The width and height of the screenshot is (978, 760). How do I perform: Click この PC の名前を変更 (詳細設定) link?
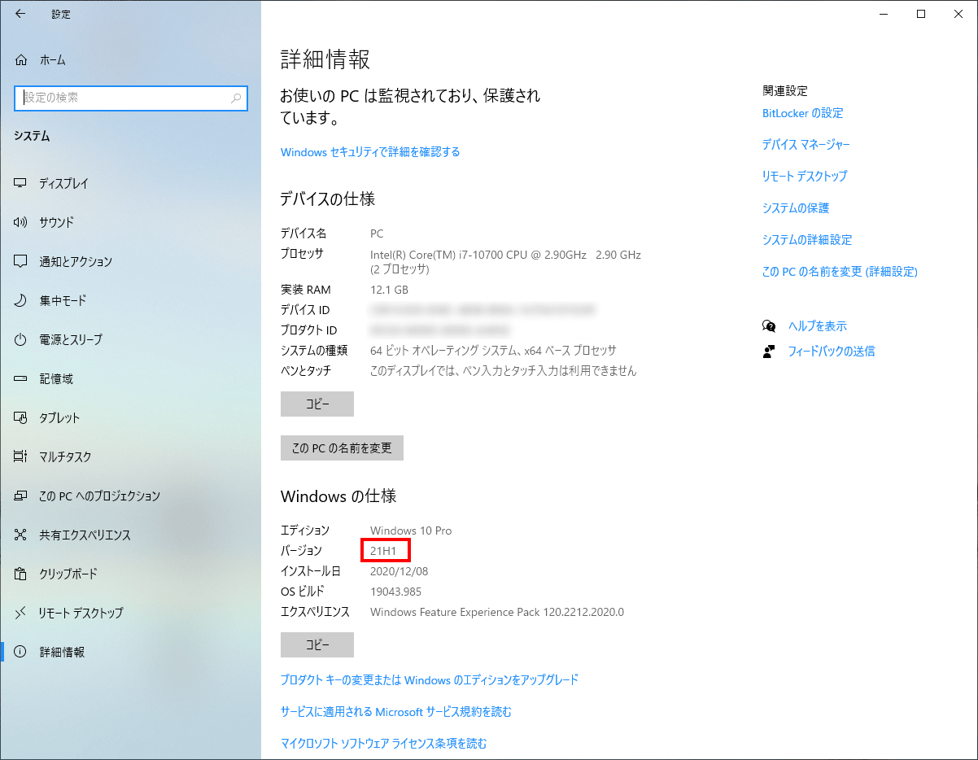point(840,272)
